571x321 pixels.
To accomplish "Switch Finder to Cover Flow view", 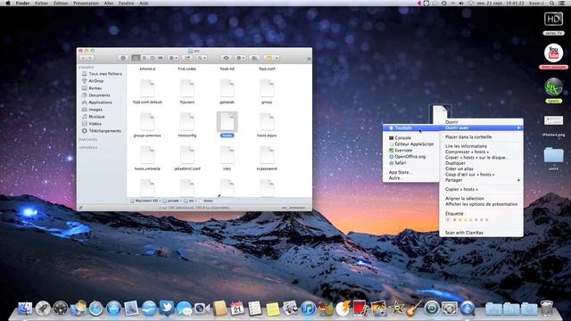I will (161, 58).
